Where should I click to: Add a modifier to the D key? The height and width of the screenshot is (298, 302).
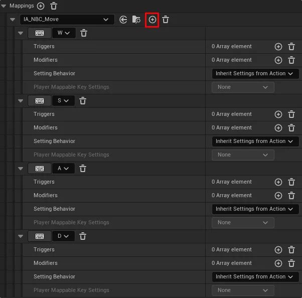tap(278, 263)
